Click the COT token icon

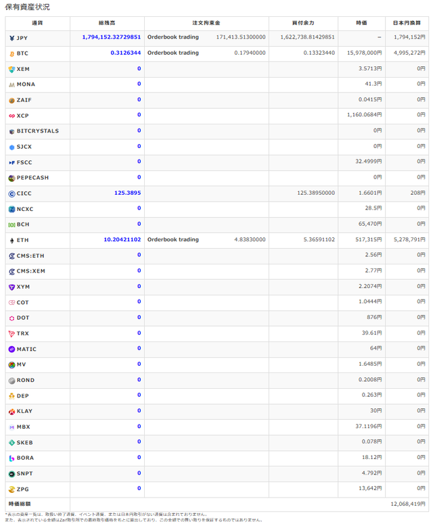[12, 303]
